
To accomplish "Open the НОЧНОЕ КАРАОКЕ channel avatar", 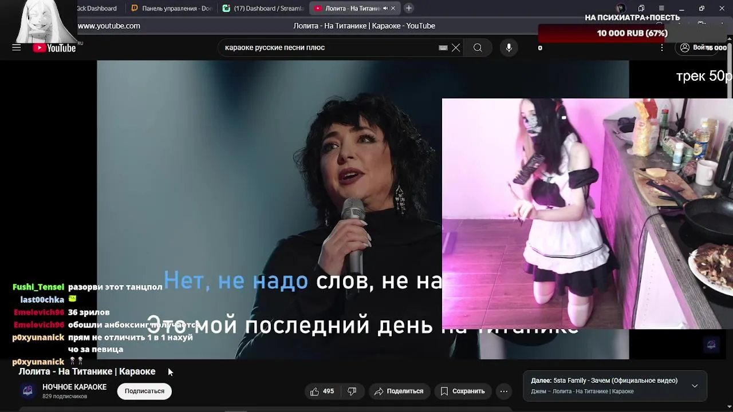I will click(27, 391).
